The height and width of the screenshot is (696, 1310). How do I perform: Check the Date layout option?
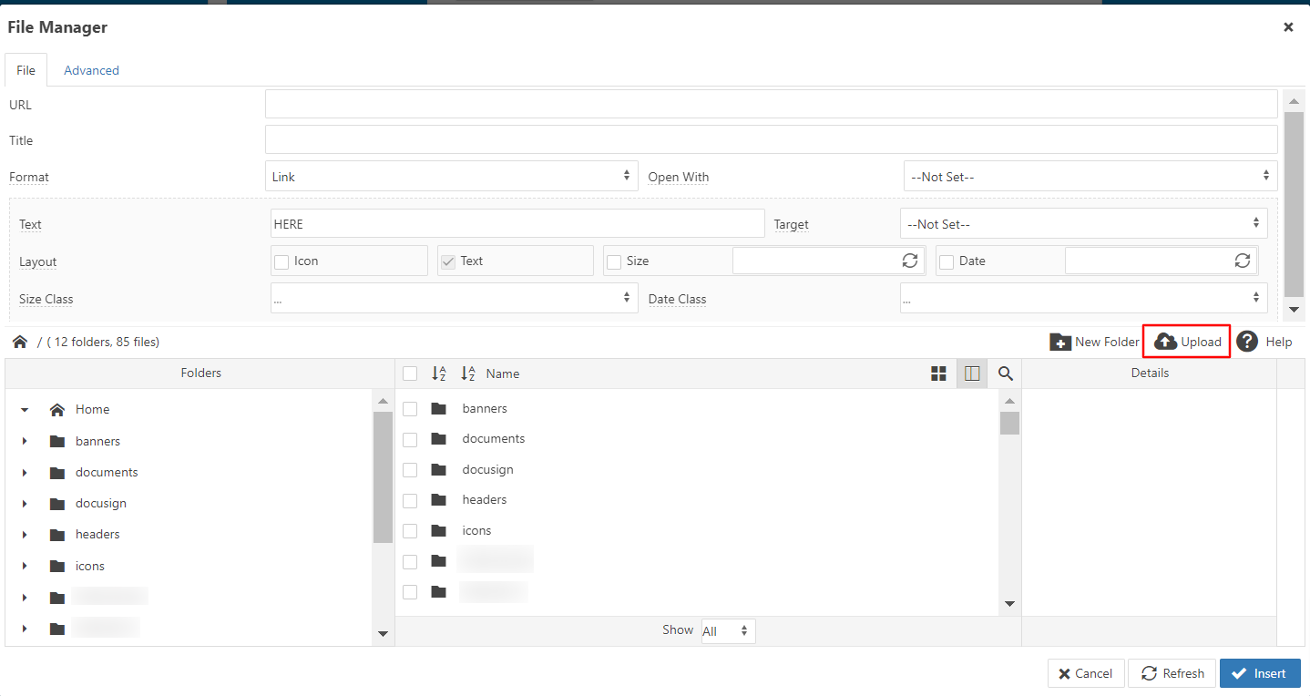(x=946, y=261)
